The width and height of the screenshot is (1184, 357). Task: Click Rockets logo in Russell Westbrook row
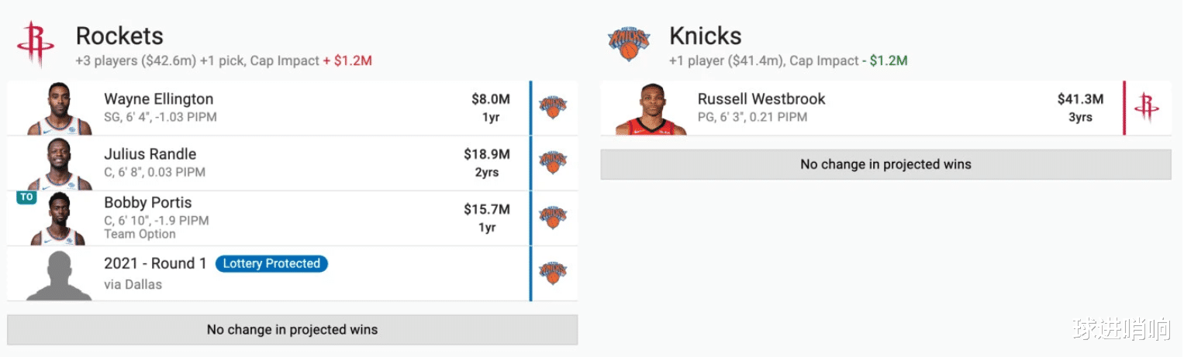pos(1147,108)
